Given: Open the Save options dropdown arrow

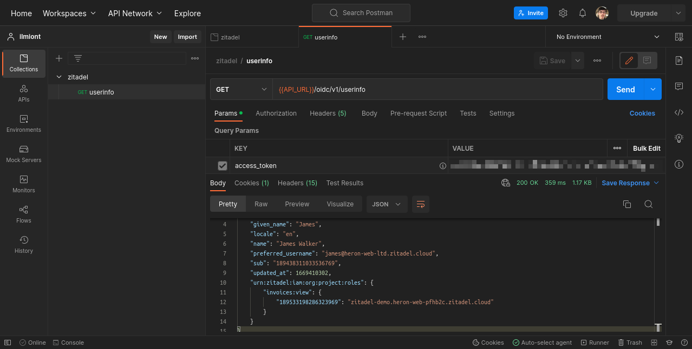Looking at the screenshot, I should [x=578, y=61].
